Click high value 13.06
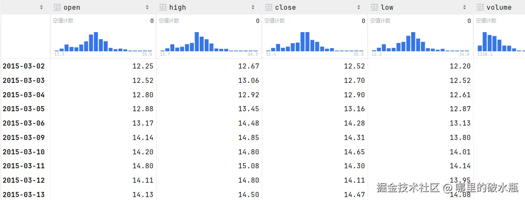This screenshot has height=200, width=525. point(249,80)
